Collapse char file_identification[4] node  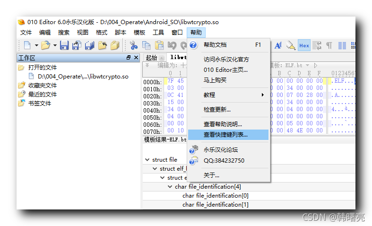pyautogui.click(x=170, y=187)
